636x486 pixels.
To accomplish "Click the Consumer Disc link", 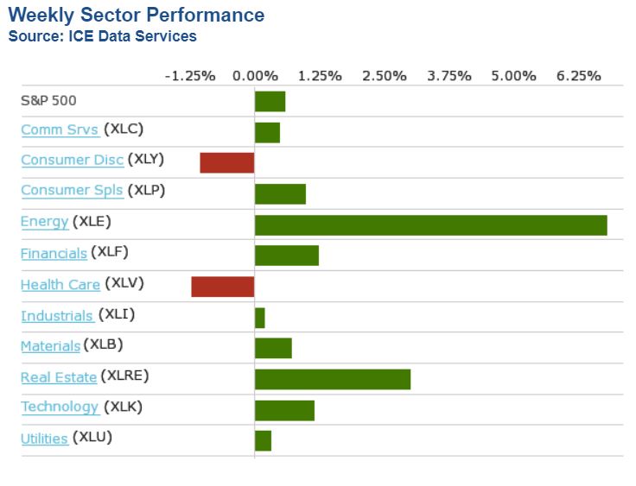I will click(72, 160).
